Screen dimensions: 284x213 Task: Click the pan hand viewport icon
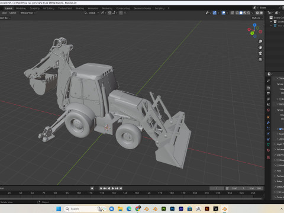(x=260, y=47)
